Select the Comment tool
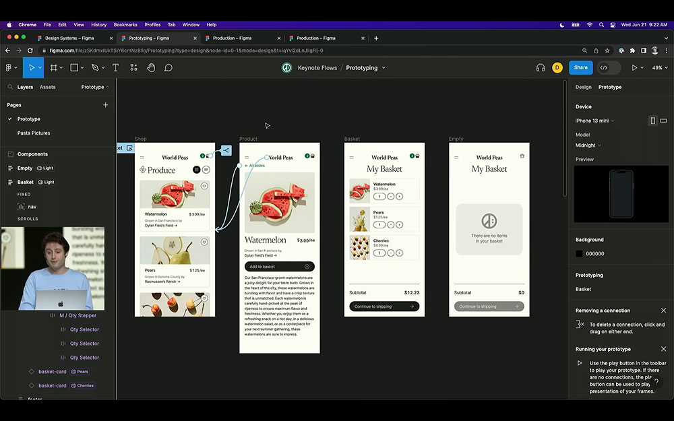Viewport: 674px width, 421px height. (168, 67)
